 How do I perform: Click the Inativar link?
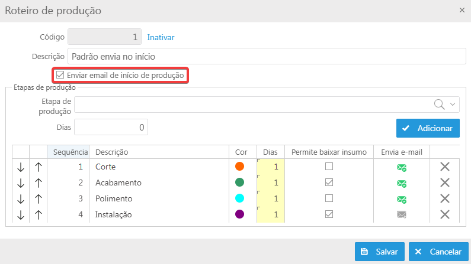tap(161, 37)
